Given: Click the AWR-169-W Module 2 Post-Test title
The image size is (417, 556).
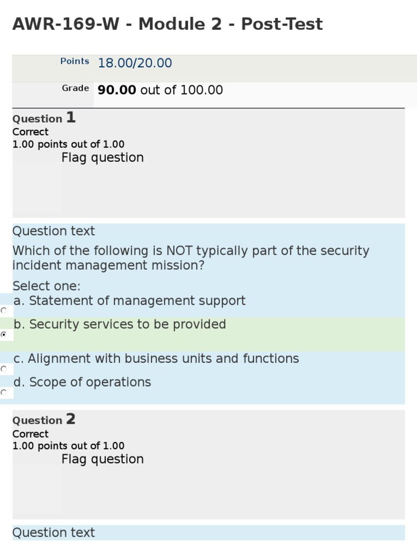Looking at the screenshot, I should point(167,24).
